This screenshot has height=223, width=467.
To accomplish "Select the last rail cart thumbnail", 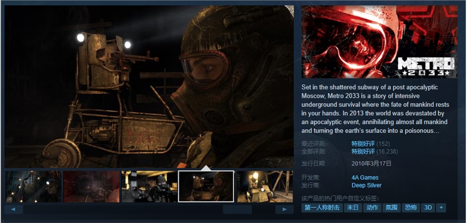I will [x=265, y=186].
